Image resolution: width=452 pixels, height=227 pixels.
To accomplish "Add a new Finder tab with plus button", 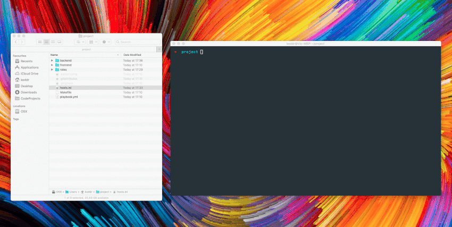I will [x=159, y=49].
